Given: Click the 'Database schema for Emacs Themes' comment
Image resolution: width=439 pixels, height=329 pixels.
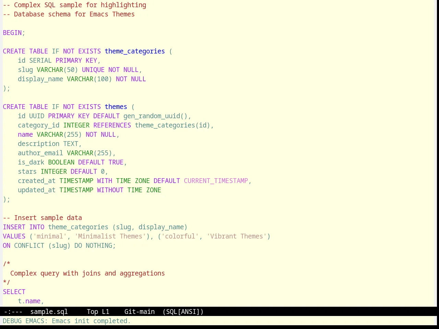Looking at the screenshot, I should click(69, 14).
